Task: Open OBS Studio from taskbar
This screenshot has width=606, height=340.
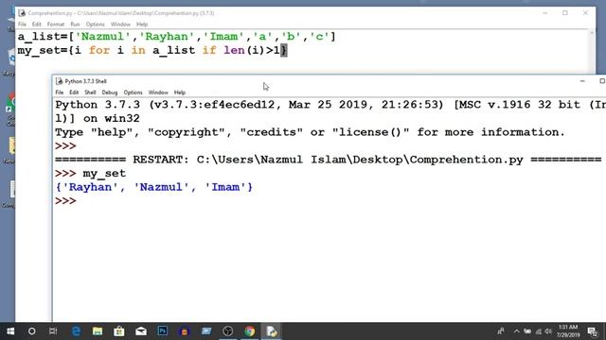Action: click(228, 331)
